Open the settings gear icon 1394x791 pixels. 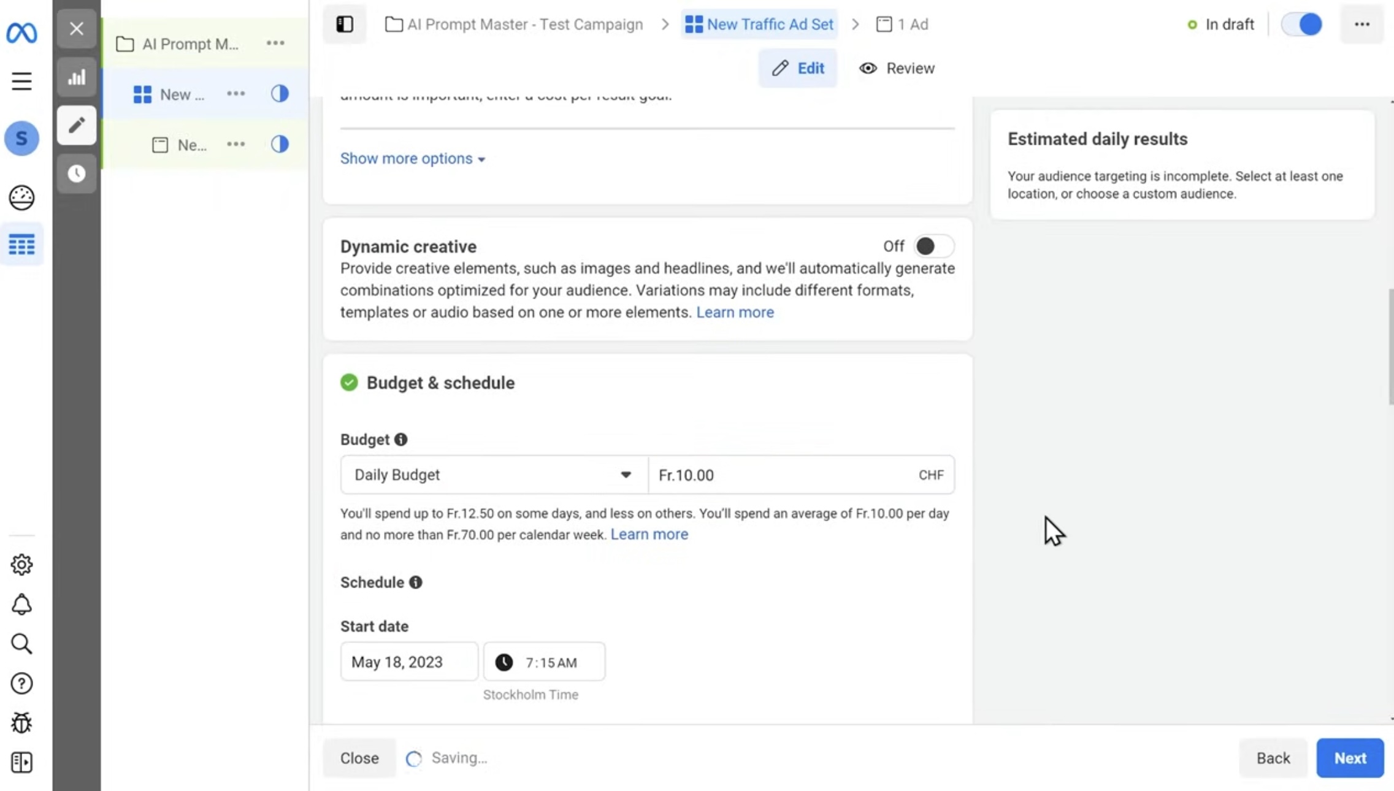pos(21,565)
